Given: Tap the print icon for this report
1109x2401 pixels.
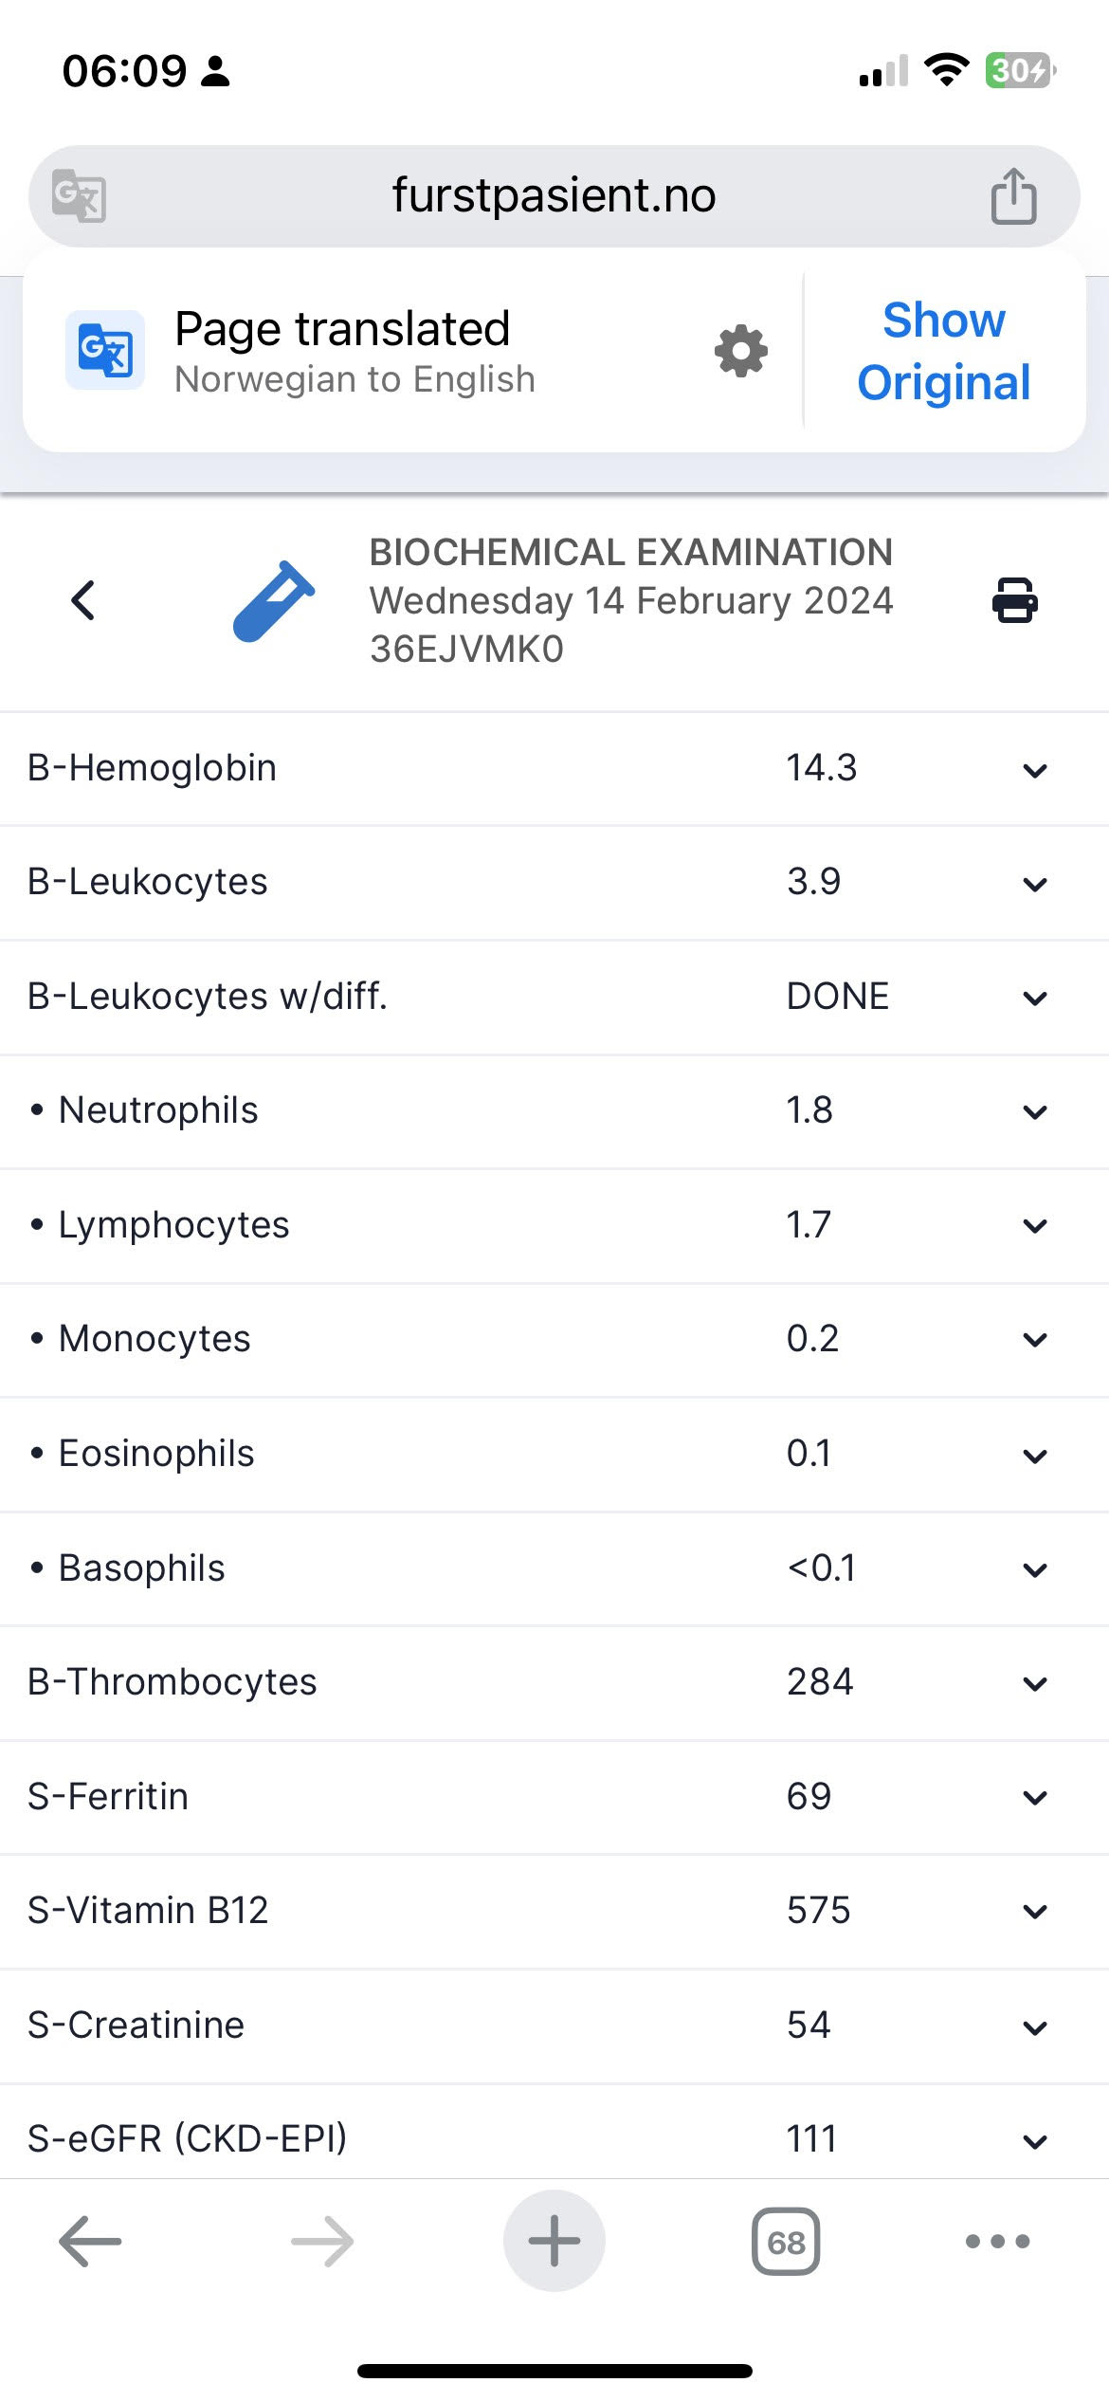Looking at the screenshot, I should click(x=1014, y=600).
